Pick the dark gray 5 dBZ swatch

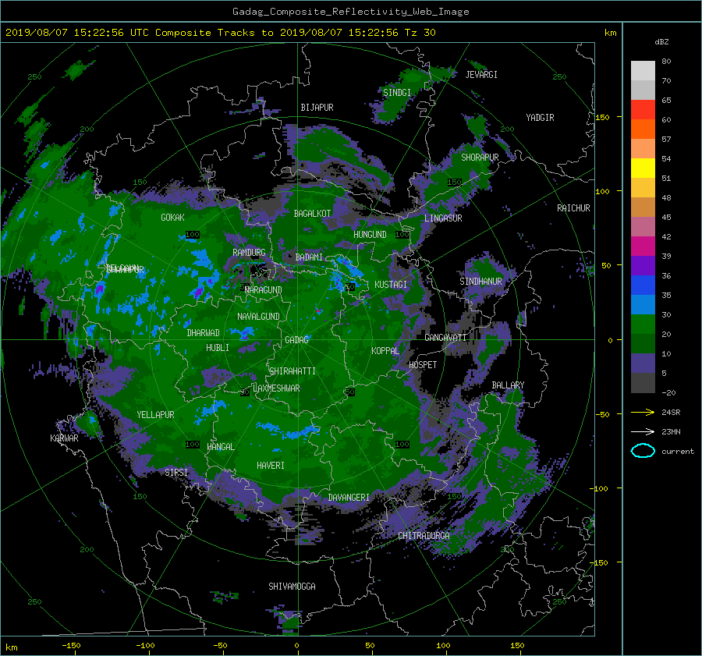coord(643,382)
